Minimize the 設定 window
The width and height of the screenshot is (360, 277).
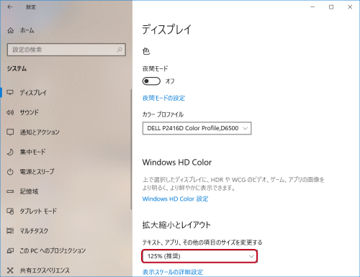point(312,7)
